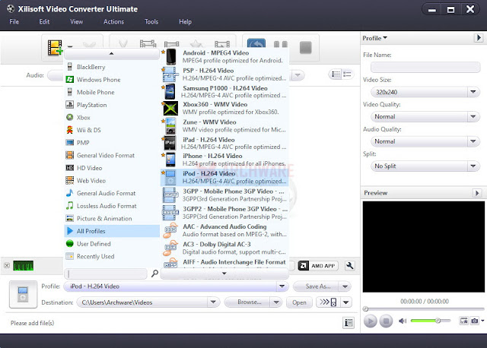Click the log info icon at bottom
Viewport: 487px width, 348px height.
(x=349, y=323)
